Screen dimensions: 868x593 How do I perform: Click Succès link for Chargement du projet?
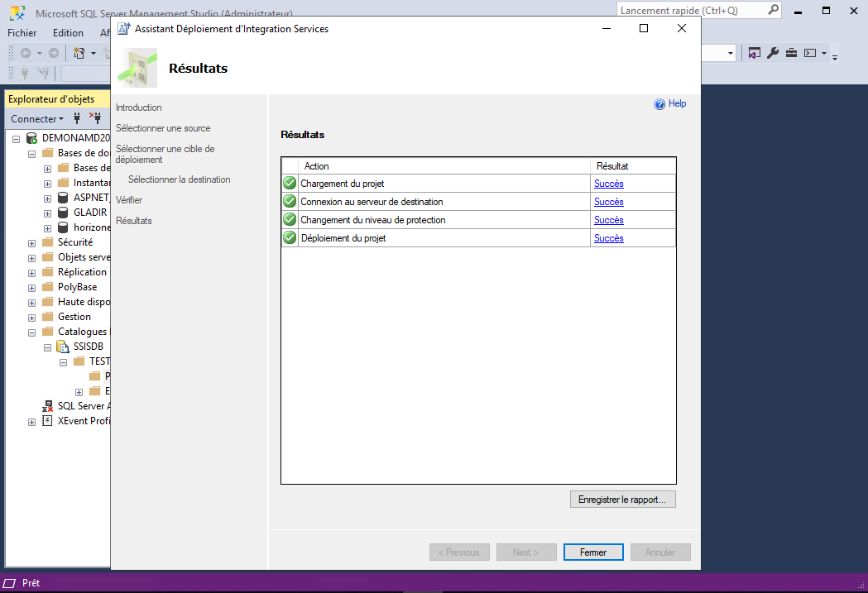[x=608, y=184]
